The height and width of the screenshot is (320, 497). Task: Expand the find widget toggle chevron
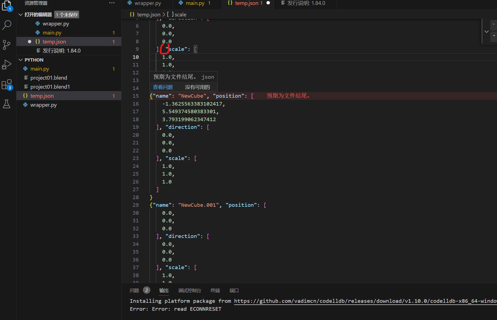pos(486,31)
